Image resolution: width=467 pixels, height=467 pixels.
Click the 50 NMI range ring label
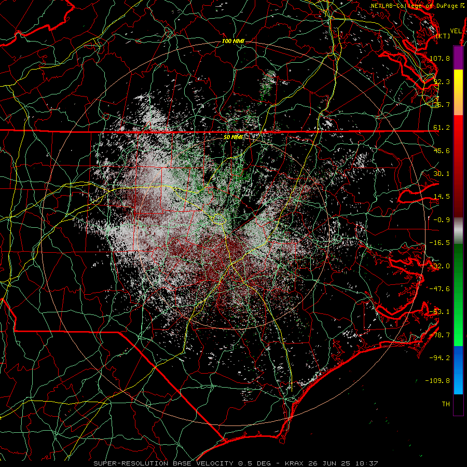tap(233, 137)
